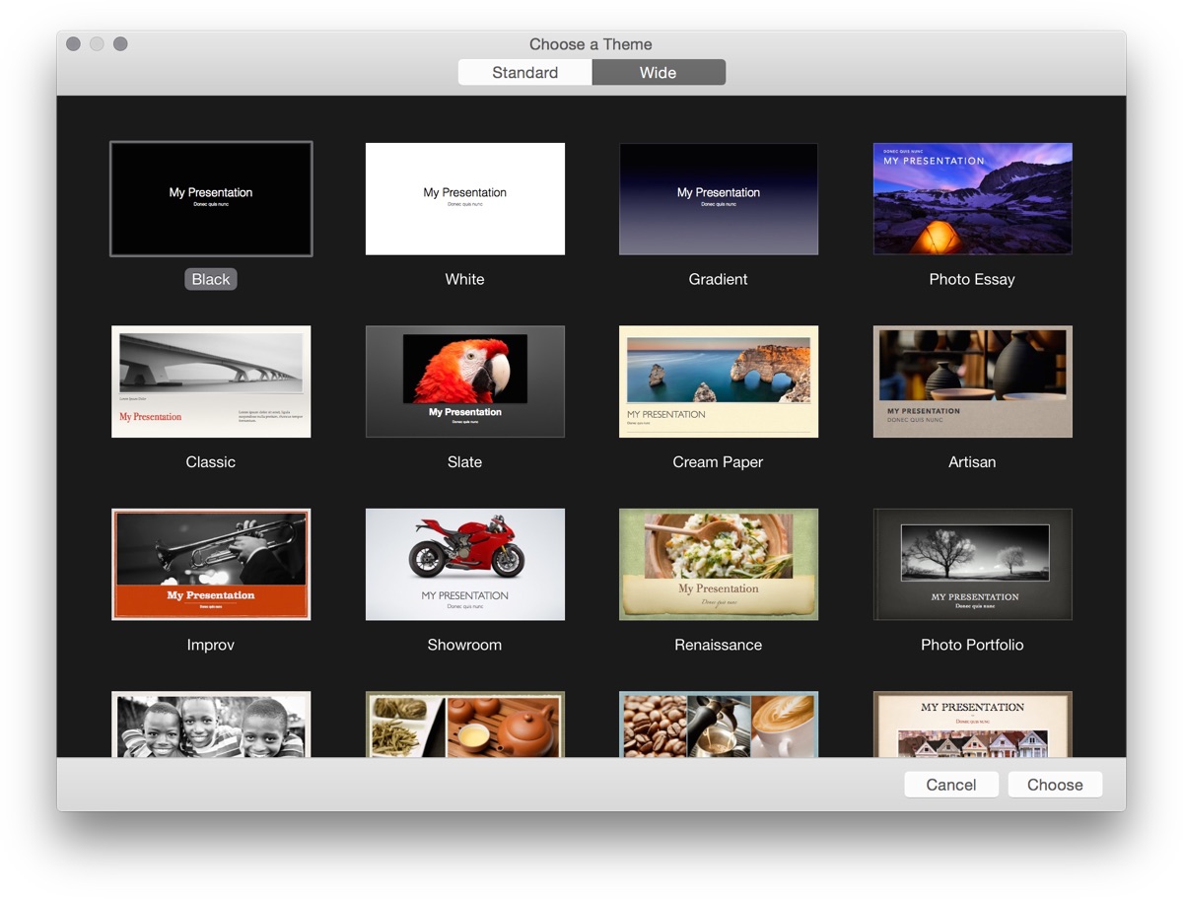The height and width of the screenshot is (899, 1183).
Task: Choose the Renaissance food thumbnail
Action: coord(719,564)
